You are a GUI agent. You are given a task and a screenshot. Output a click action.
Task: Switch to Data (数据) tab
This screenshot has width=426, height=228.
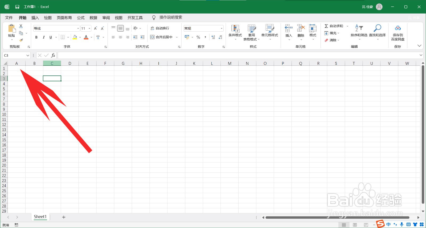(93, 18)
